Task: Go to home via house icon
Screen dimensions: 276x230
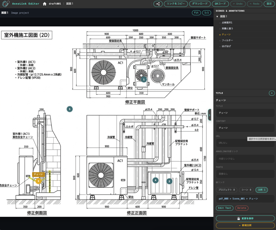Action: click(44, 4)
